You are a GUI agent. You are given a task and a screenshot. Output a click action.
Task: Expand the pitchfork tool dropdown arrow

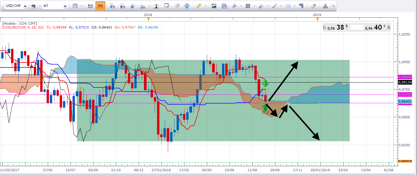pos(240,6)
